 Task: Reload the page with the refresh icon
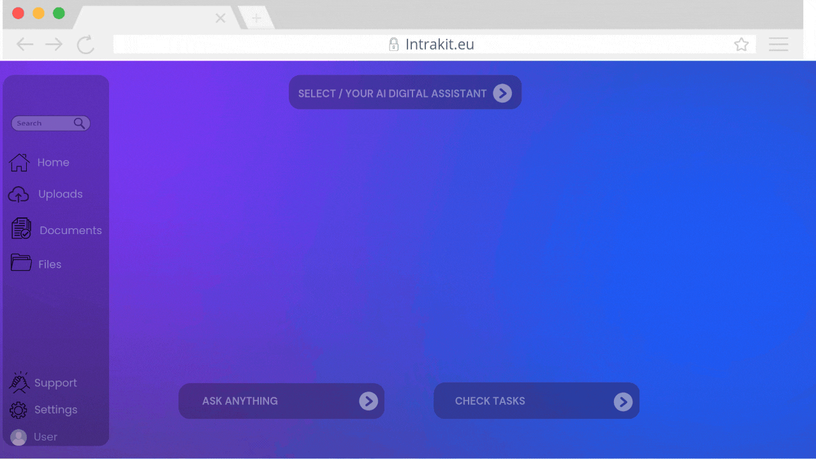[x=85, y=45]
